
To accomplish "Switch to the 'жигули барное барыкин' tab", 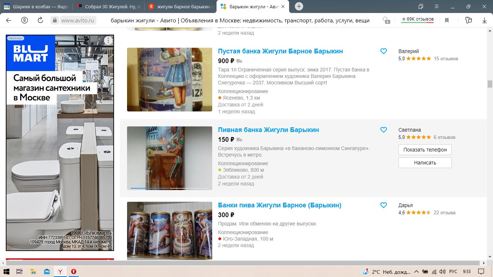I will 180,6.
